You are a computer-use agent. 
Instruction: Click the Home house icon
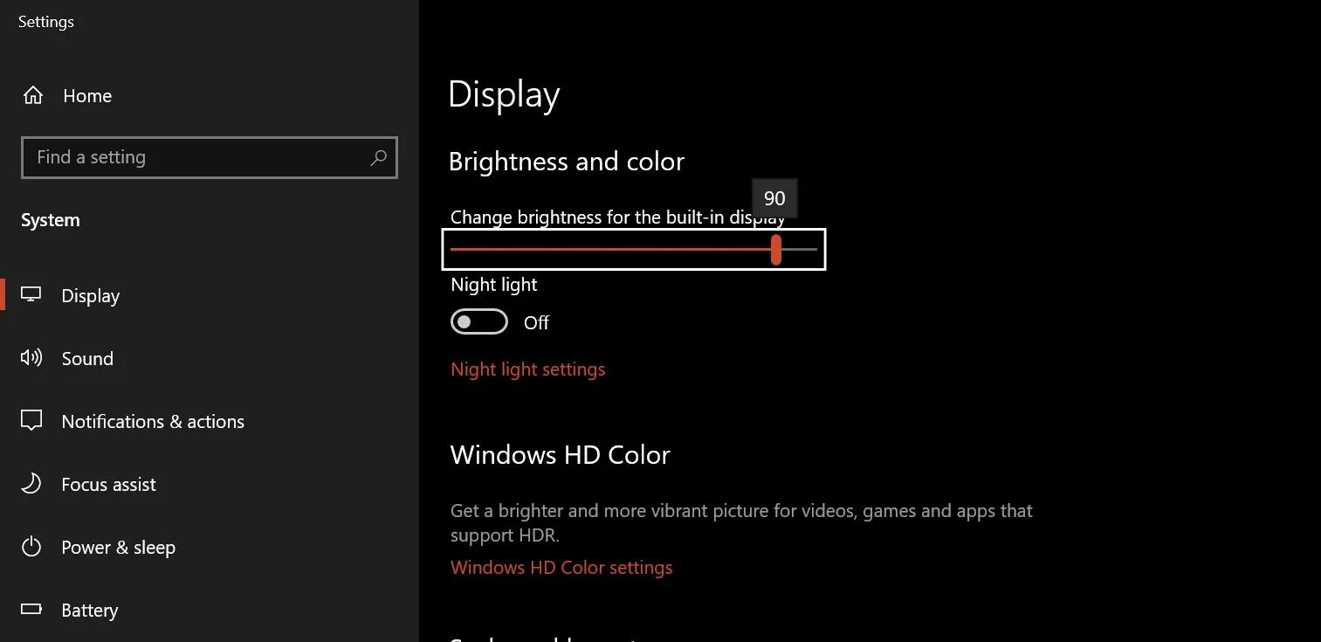coord(32,95)
